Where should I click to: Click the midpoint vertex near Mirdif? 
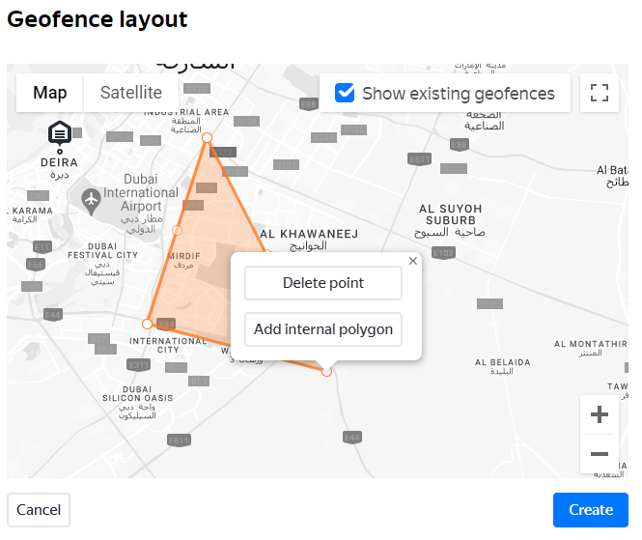tap(177, 230)
